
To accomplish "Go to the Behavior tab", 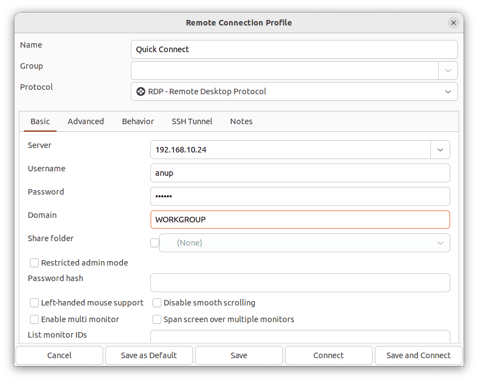I will (138, 121).
